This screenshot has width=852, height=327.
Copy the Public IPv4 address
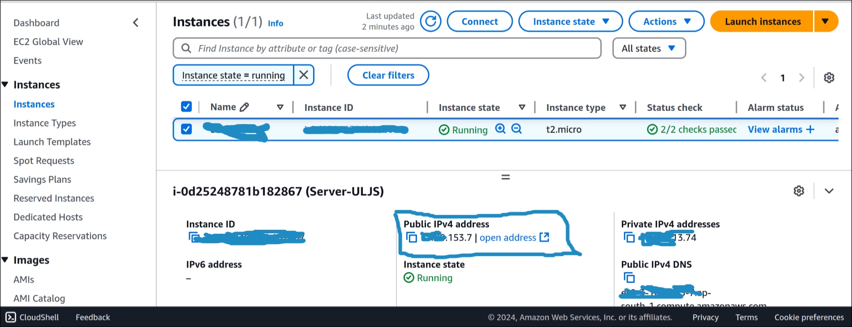(x=411, y=237)
